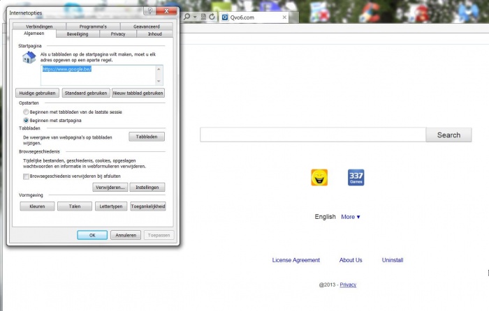Click the search magnifier in address bar
This screenshot has width=489, height=311.
coord(187,17)
